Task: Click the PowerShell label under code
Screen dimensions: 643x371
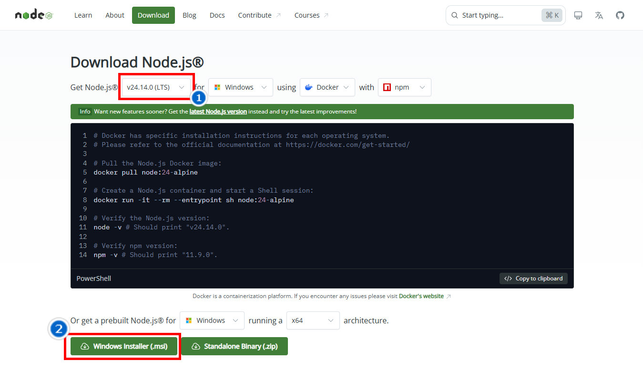Action: pos(94,278)
